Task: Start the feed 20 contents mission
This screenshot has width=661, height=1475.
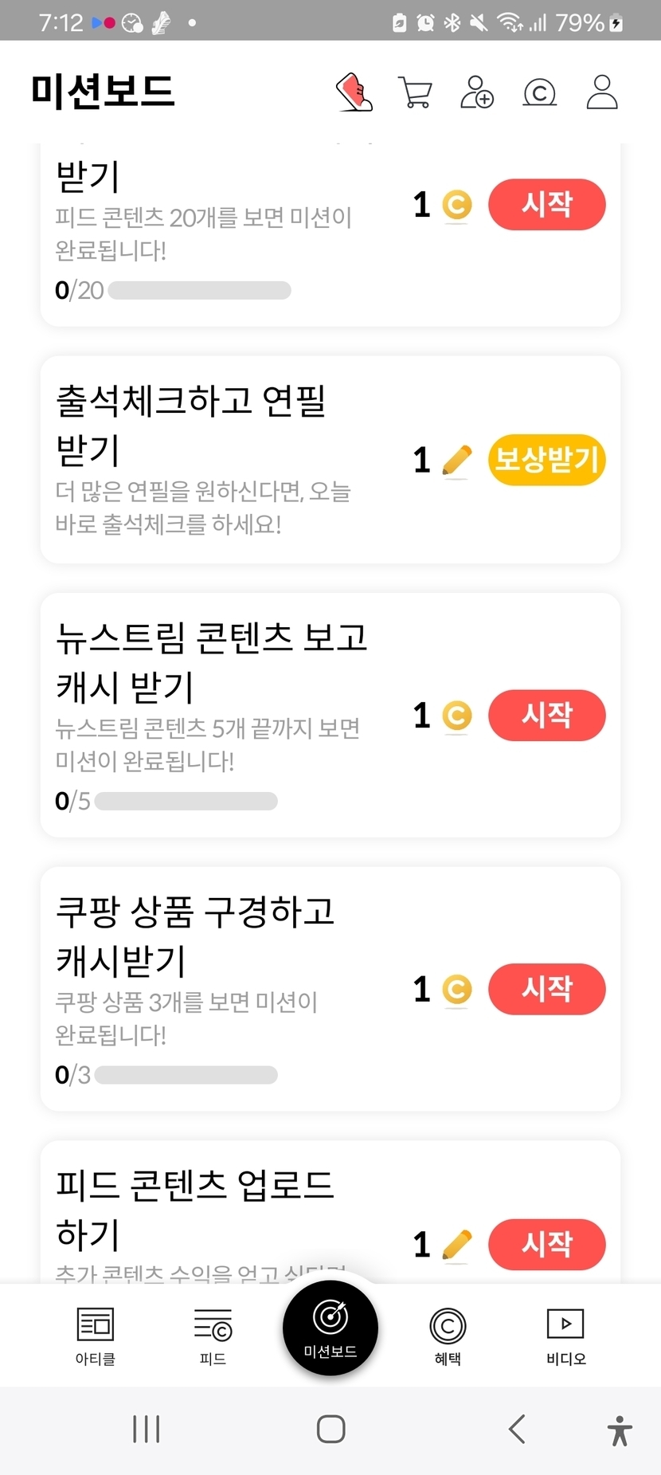Action: [x=546, y=205]
